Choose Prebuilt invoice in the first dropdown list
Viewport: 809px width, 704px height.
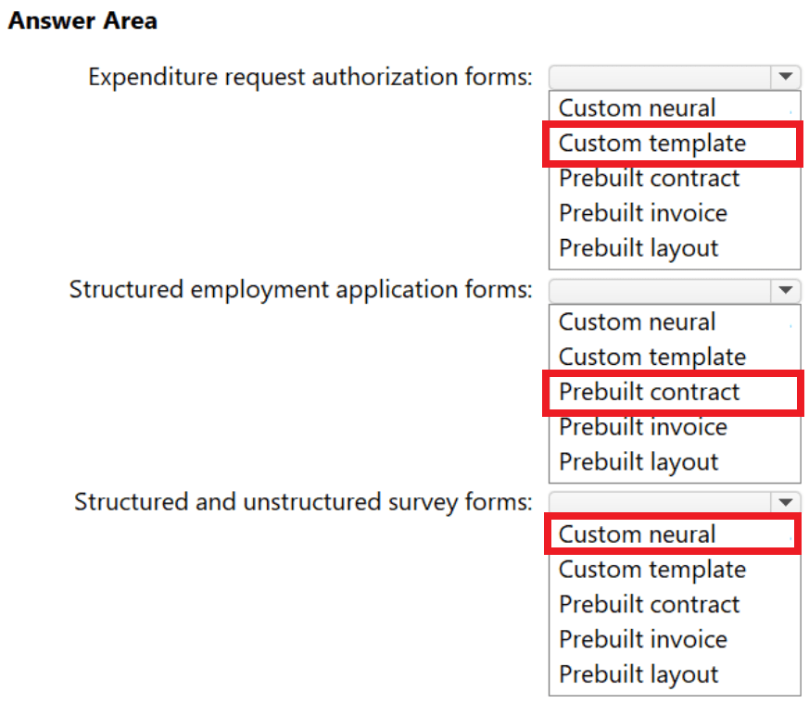pos(642,213)
